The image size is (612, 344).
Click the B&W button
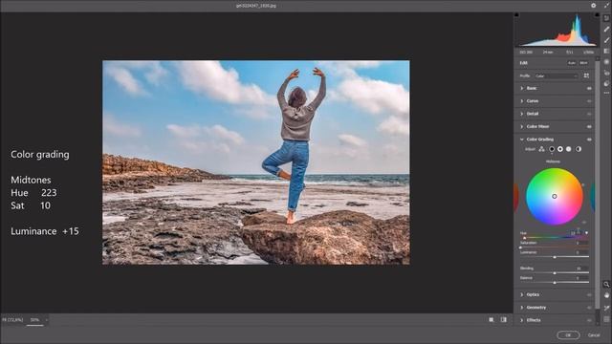[x=584, y=63]
